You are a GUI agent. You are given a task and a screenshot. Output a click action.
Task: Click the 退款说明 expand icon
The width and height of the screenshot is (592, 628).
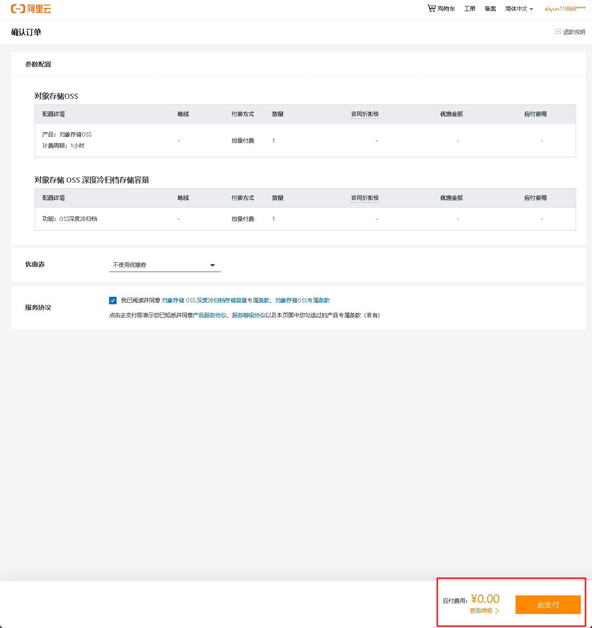click(558, 32)
